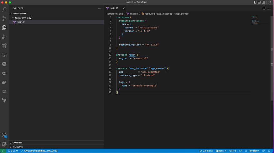The image size is (274, 153).
Task: Select main.tf in the Explorer tree
Action: tap(21, 22)
